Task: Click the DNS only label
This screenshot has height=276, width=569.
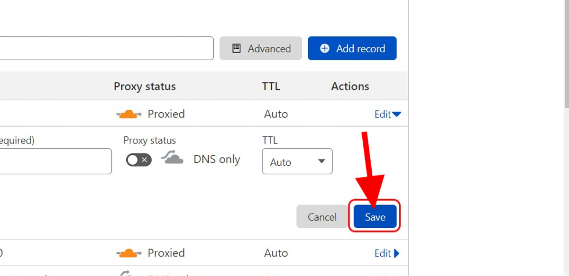Action: (x=217, y=160)
